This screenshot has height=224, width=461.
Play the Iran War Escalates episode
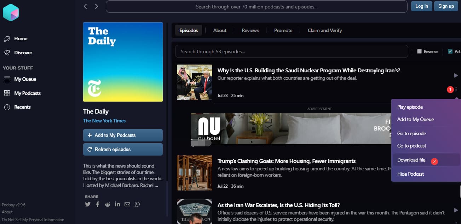456,210
